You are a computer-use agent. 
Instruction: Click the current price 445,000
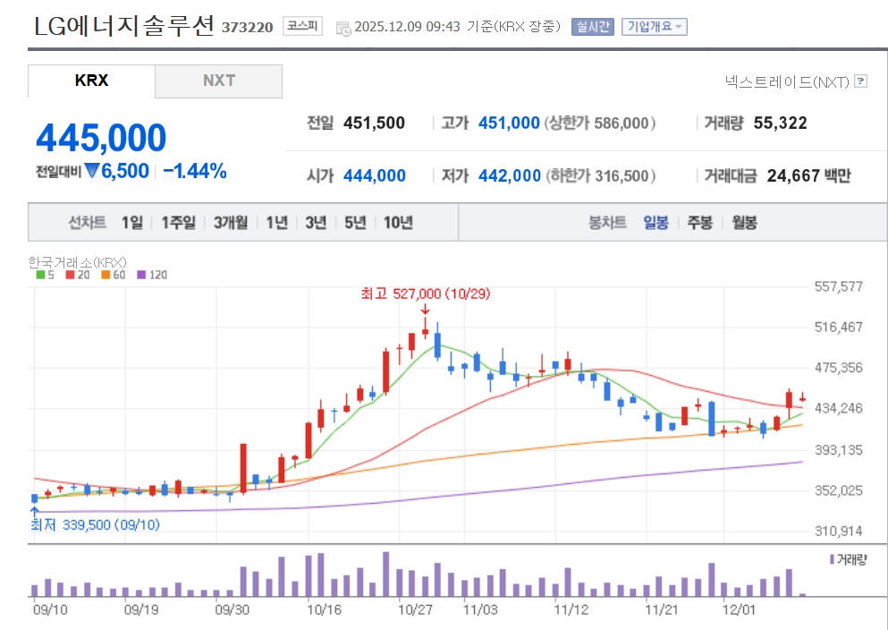click(101, 138)
